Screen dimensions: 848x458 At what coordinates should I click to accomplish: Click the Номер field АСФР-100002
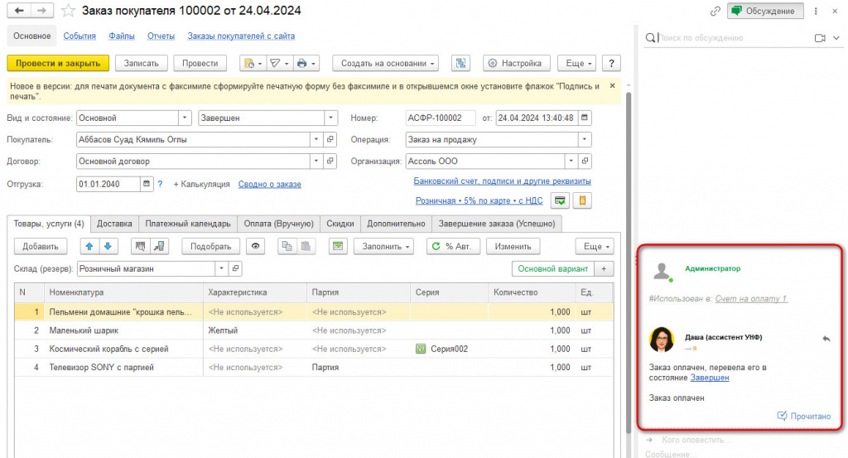coord(441,118)
